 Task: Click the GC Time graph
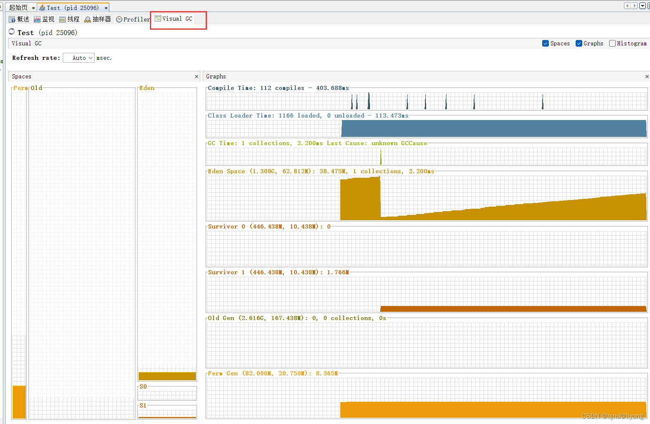click(x=427, y=156)
